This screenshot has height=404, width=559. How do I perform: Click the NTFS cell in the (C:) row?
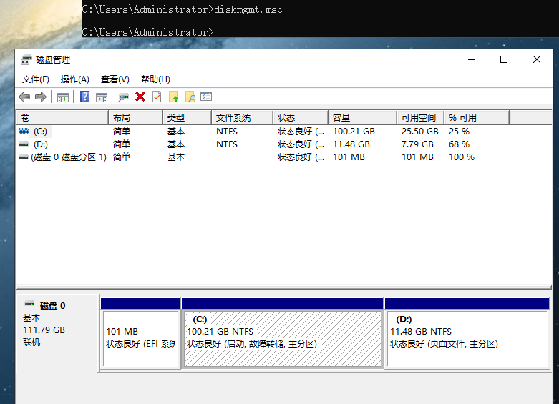(227, 132)
